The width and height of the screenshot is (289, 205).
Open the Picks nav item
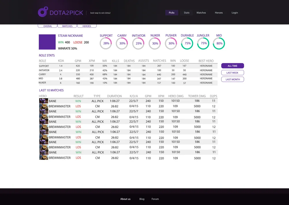172,12
